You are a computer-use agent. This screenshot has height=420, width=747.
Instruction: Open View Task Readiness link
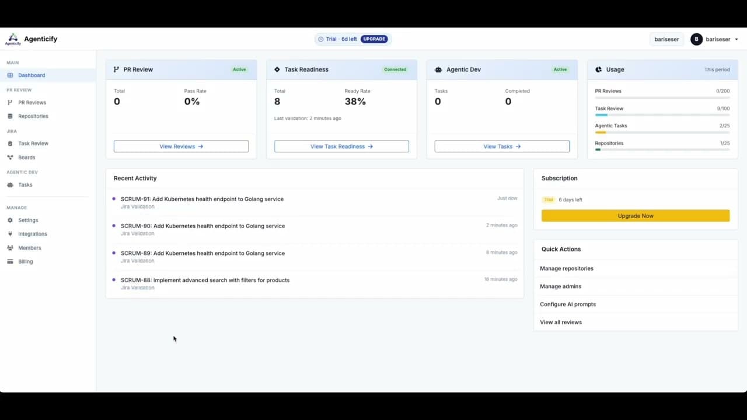[341, 146]
